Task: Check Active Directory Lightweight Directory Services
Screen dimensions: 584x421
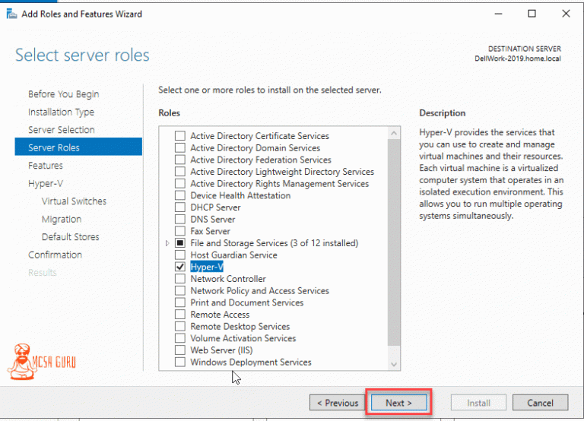Action: [180, 172]
